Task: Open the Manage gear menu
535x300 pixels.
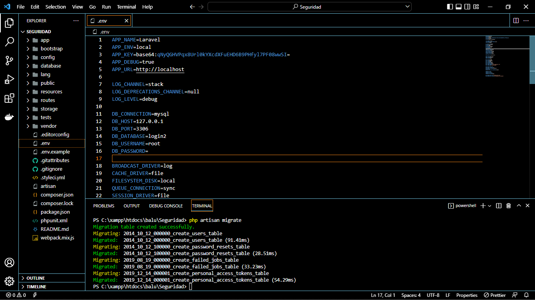Action: tap(9, 281)
